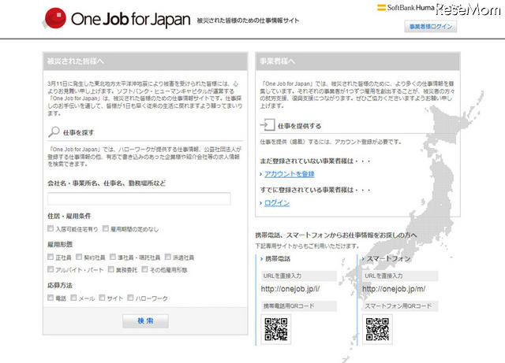Tick the 正社員 employment type checkbox
505x363 pixels.
[x=50, y=257]
